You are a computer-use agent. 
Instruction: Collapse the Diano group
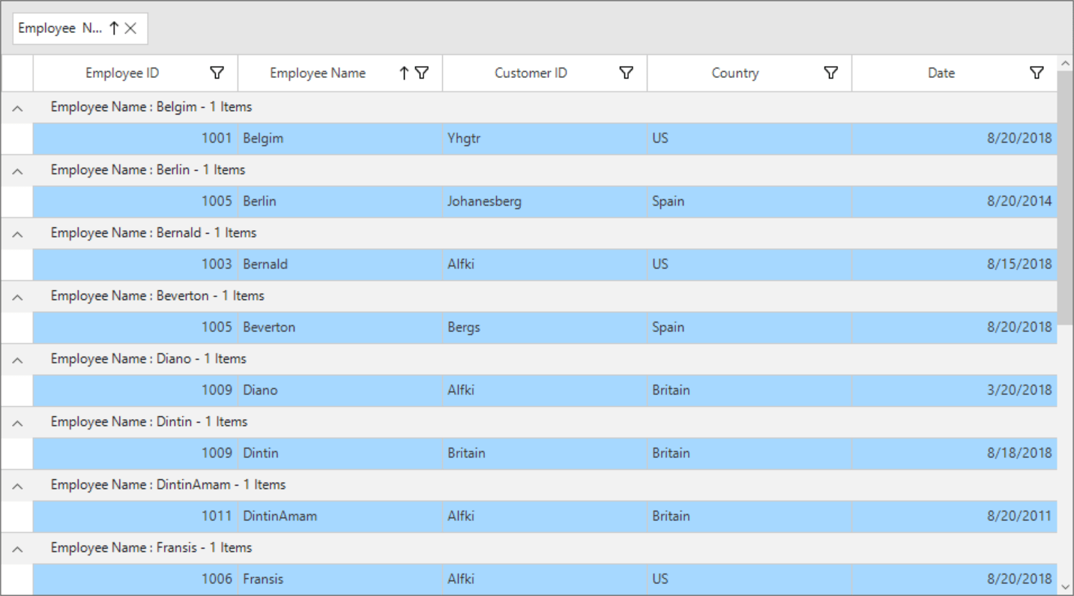(16, 359)
